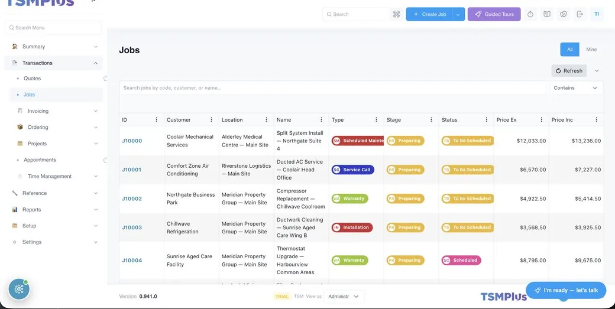The image size is (615, 309).
Task: Click the Warranty badge in row J10002
Action: click(x=350, y=199)
